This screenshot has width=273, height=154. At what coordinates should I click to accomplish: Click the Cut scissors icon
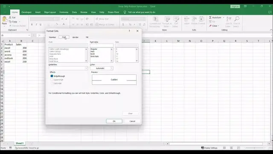pos(10,18)
